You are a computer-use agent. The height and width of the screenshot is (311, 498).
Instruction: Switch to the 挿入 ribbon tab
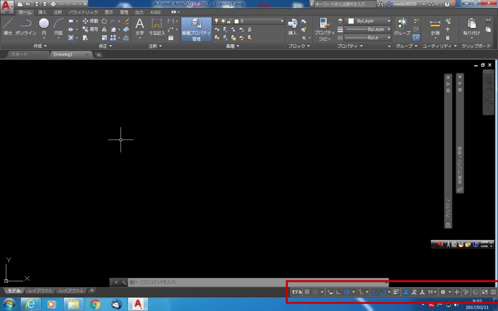[42, 12]
